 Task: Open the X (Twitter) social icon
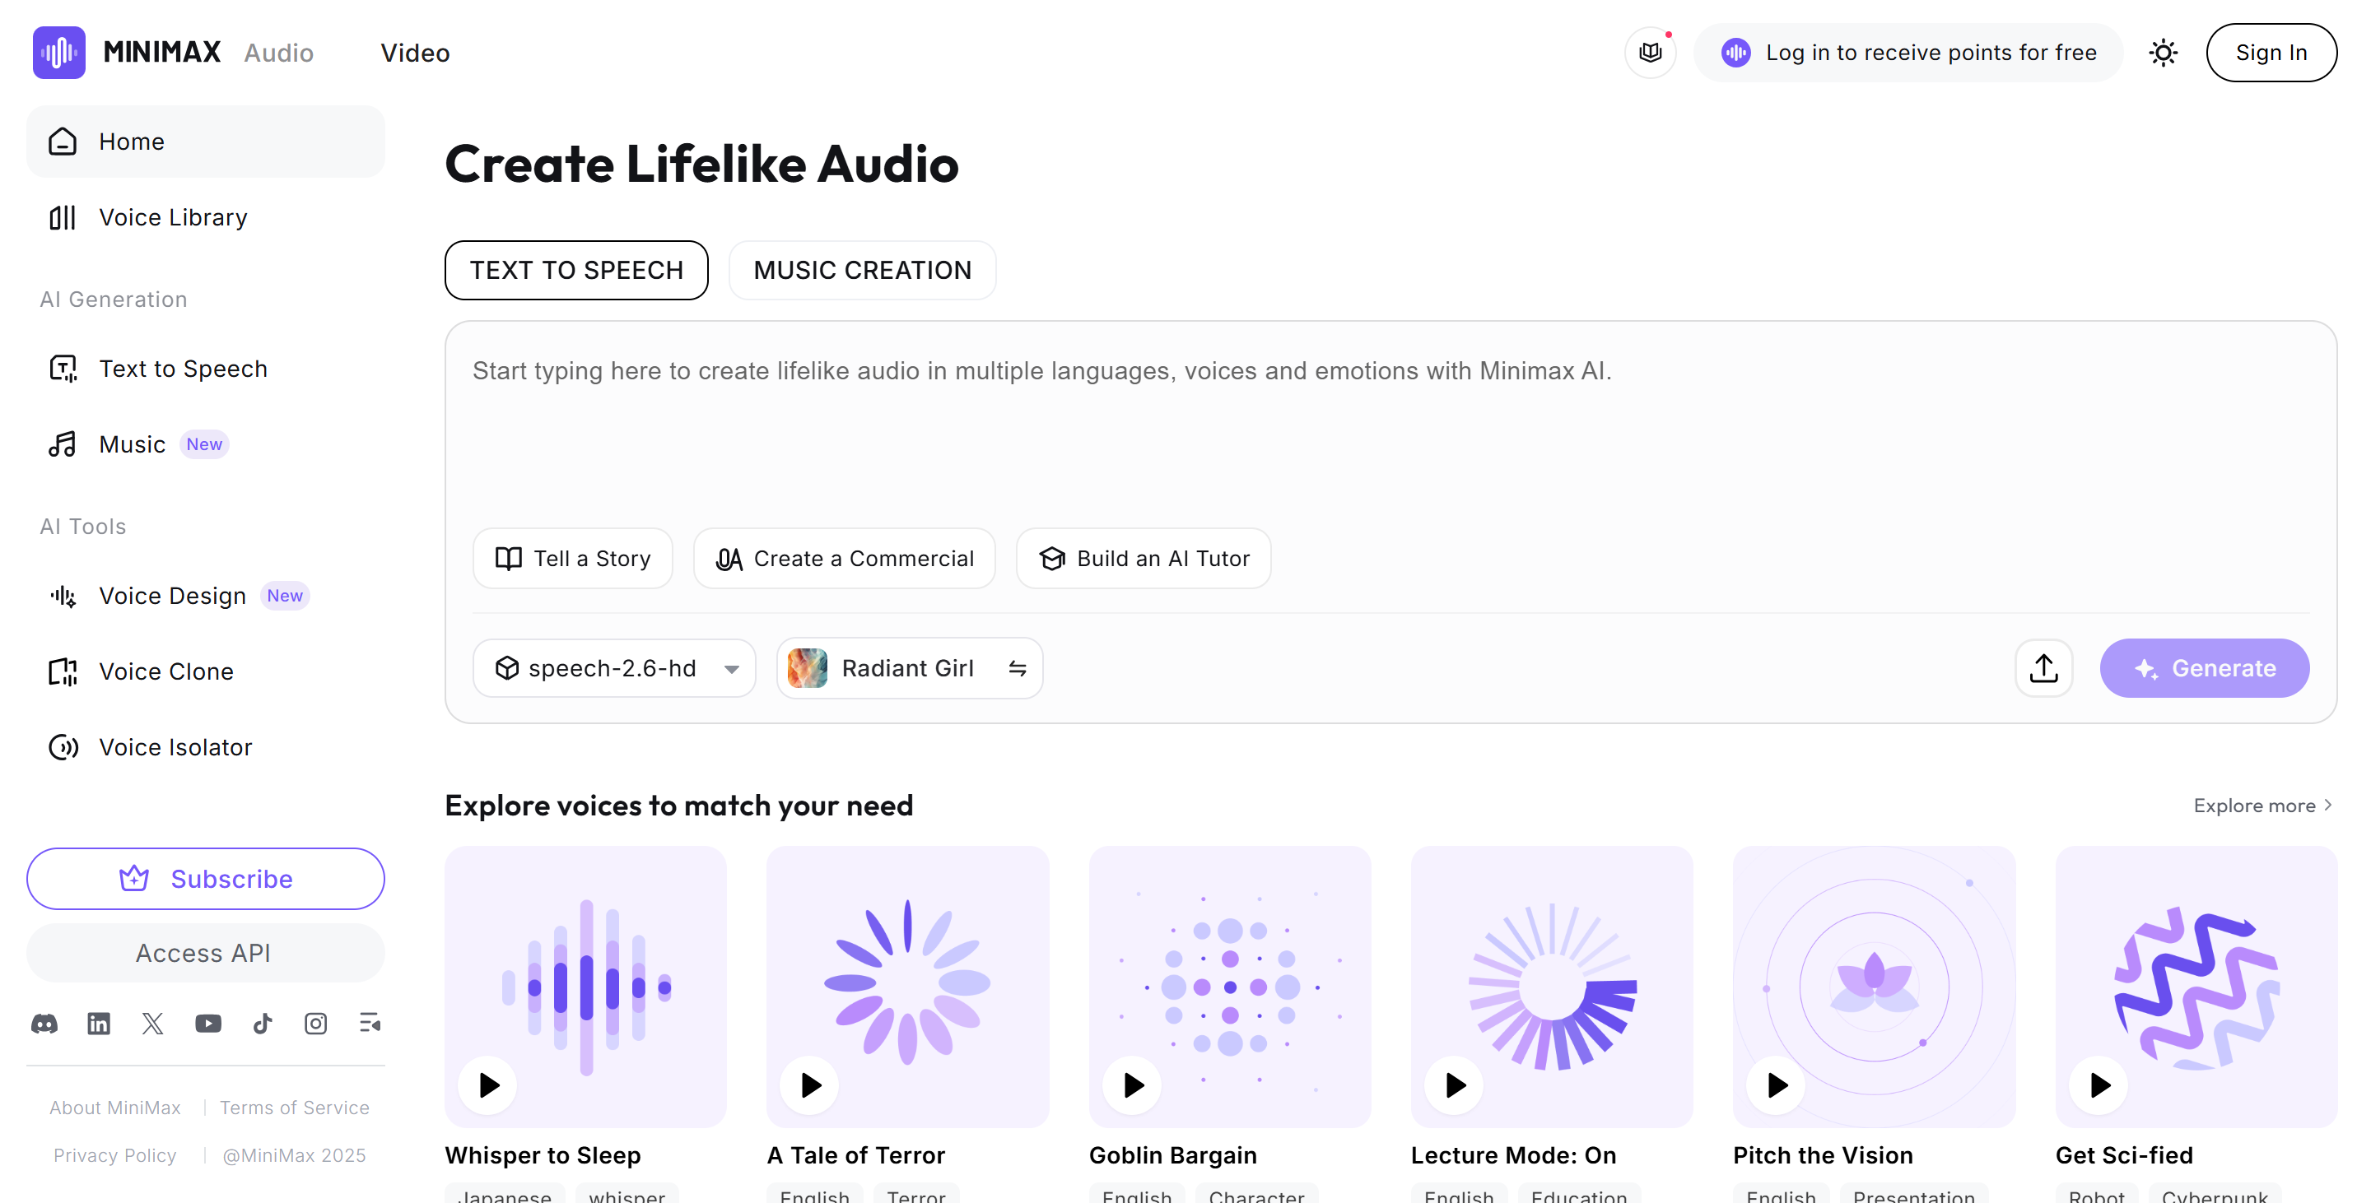153,1024
